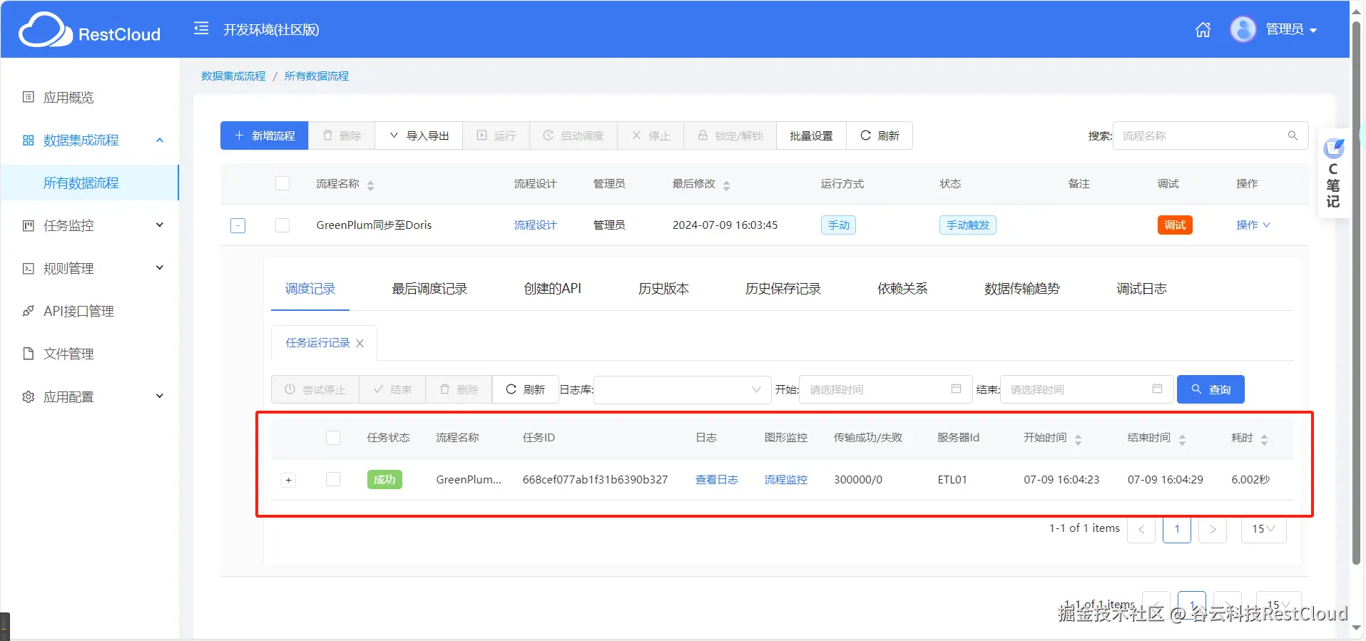The height and width of the screenshot is (641, 1366).
Task: Collapse the GreenPlum同步至Doris row details
Action: pos(238,225)
